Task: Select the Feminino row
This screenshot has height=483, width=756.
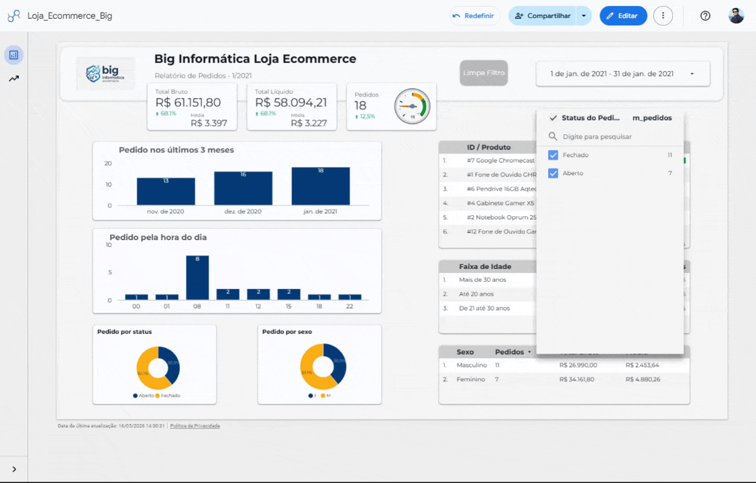Action: coord(564,380)
